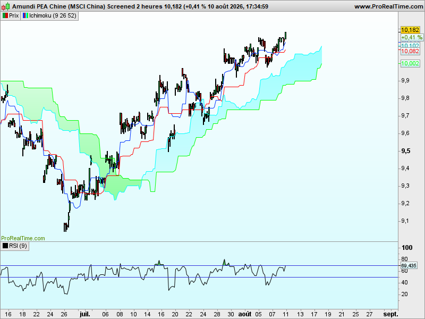
Task: Click the sept. date axis label
Action: pyautogui.click(x=390, y=314)
